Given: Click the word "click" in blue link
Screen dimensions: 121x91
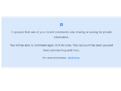Looking at the screenshot, I should [71, 58].
